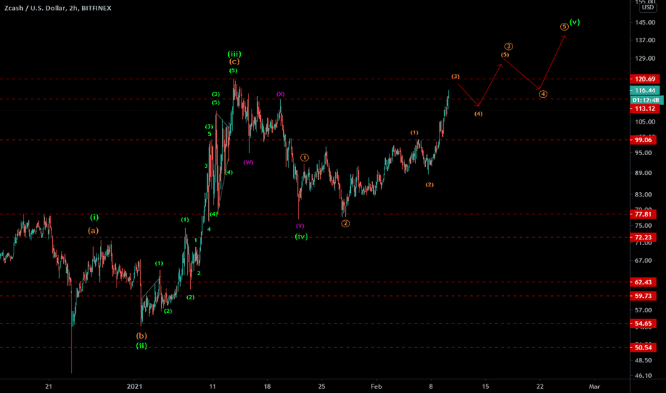The height and width of the screenshot is (393, 666).
Task: Select the magenta (Y) wave label
Action: (x=300, y=226)
